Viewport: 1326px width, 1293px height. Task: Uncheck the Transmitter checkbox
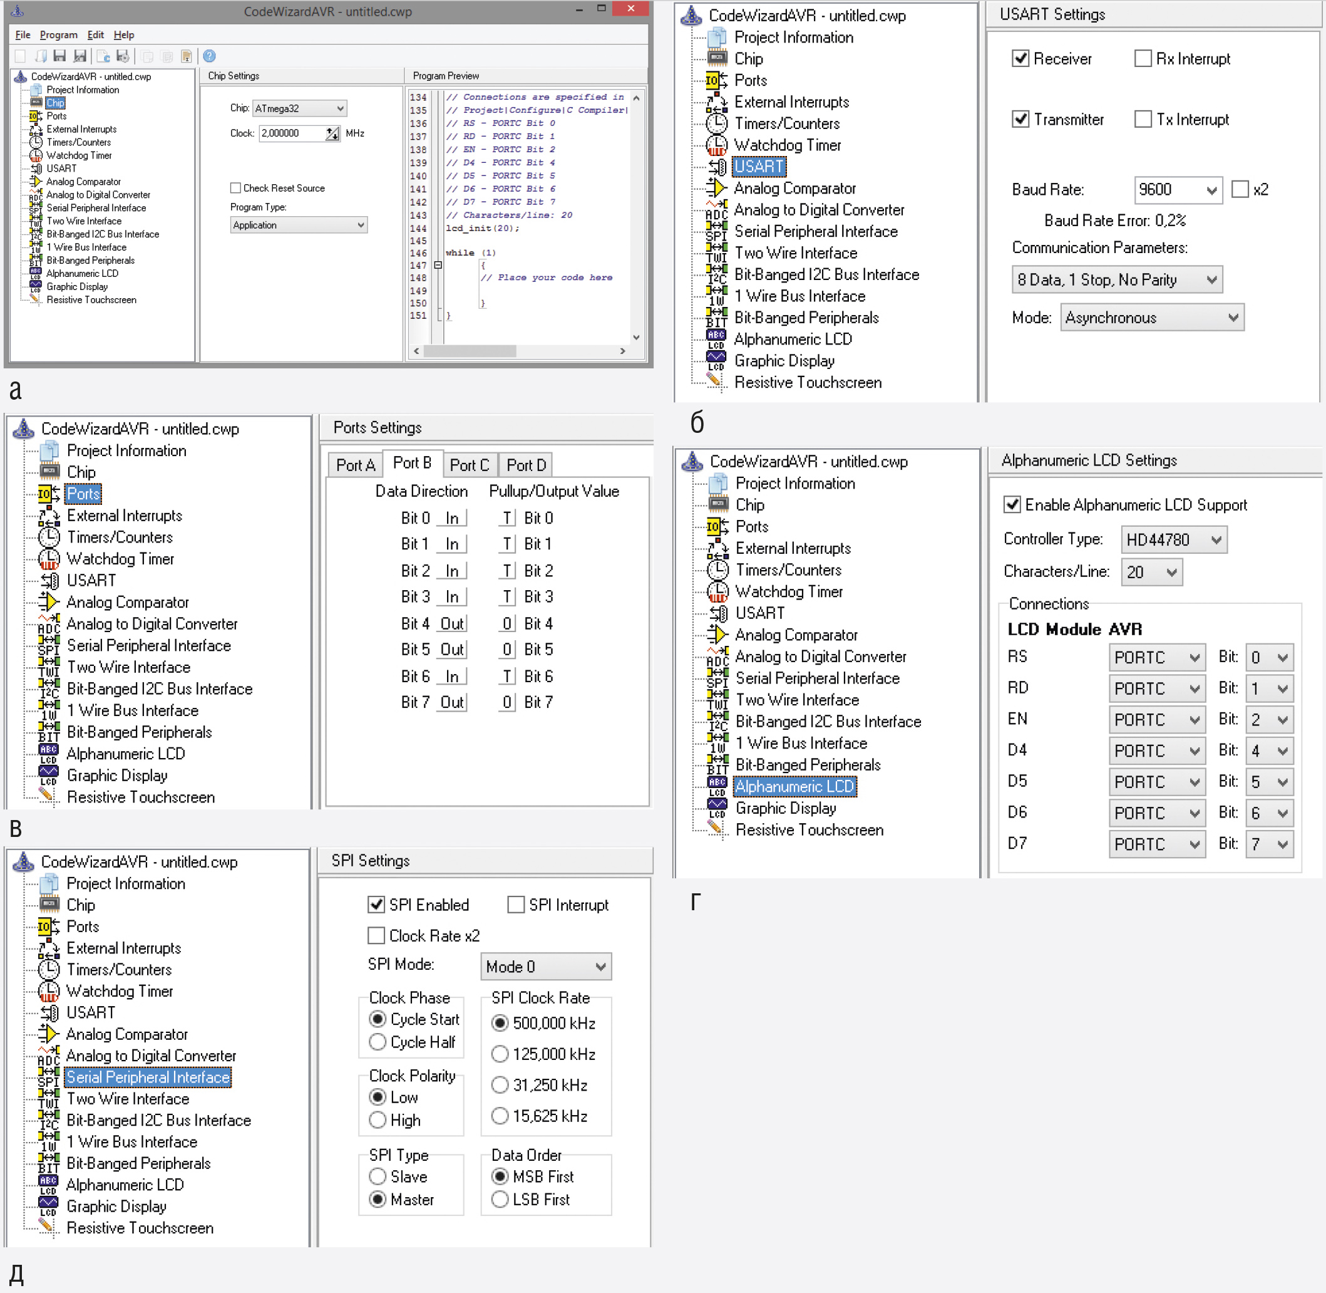pyautogui.click(x=1020, y=119)
